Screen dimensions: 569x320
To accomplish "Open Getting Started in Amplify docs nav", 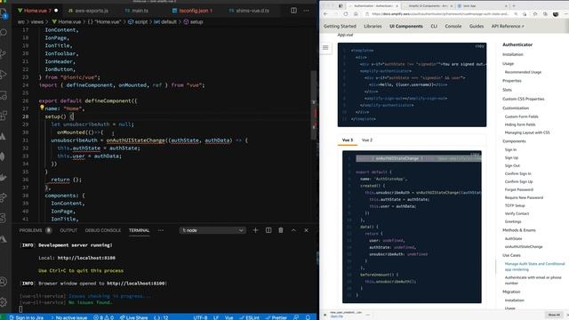I will coord(340,26).
